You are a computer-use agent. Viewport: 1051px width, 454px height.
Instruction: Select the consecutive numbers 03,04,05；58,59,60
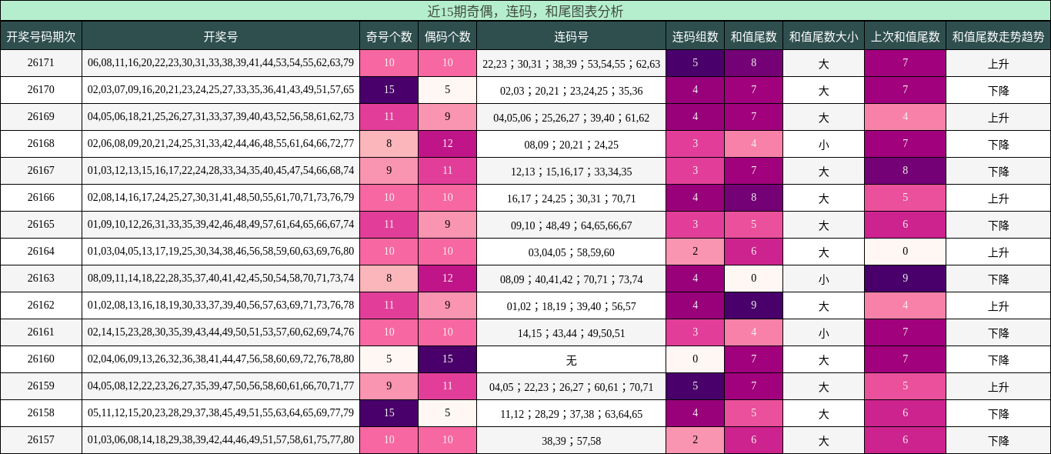click(571, 252)
